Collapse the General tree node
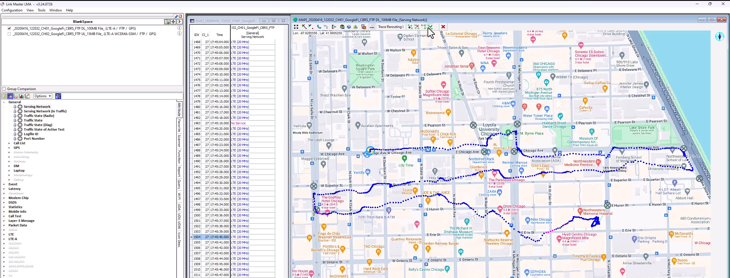This screenshot has width=730, height=278. click(4, 102)
